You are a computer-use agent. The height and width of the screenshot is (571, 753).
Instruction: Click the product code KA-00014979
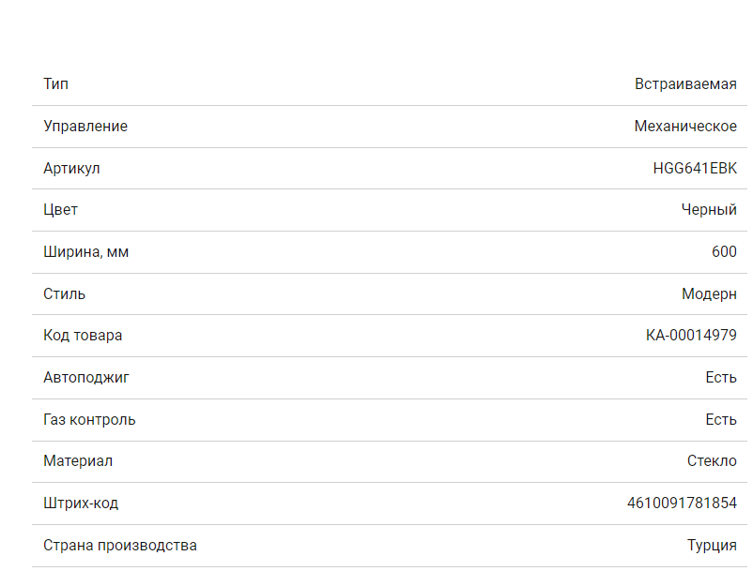coord(691,336)
